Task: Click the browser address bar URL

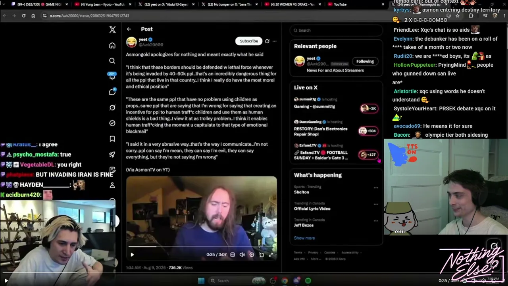Action: tap(89, 16)
